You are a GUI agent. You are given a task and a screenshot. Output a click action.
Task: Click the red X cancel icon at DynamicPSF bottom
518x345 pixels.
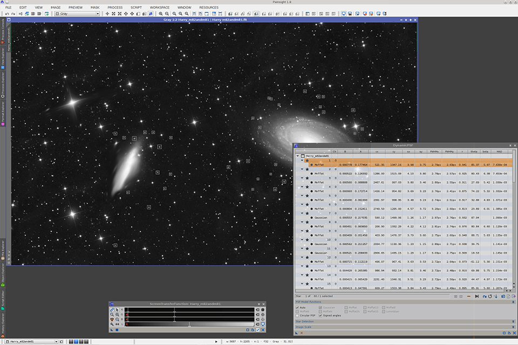(x=301, y=333)
